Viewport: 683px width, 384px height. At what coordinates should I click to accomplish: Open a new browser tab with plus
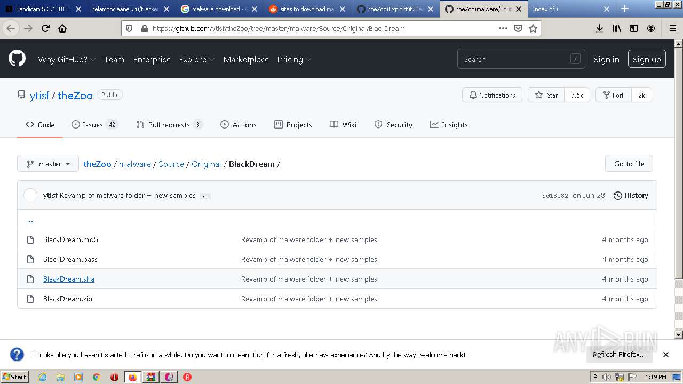coord(625,9)
